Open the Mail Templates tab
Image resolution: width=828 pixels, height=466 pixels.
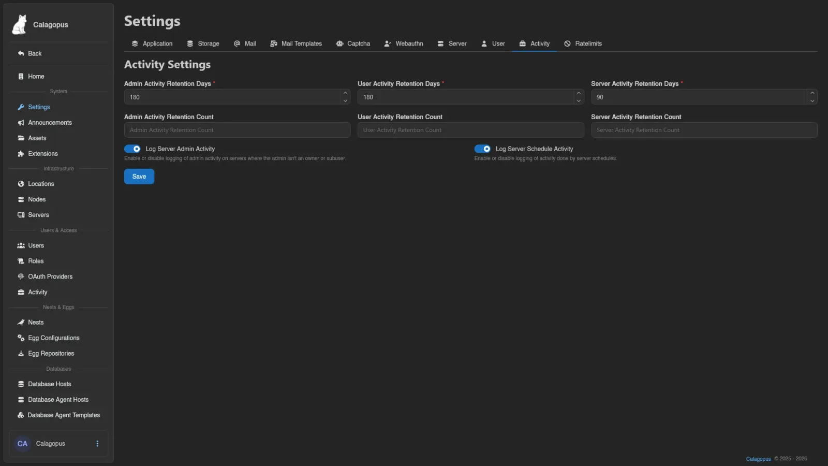click(x=296, y=43)
